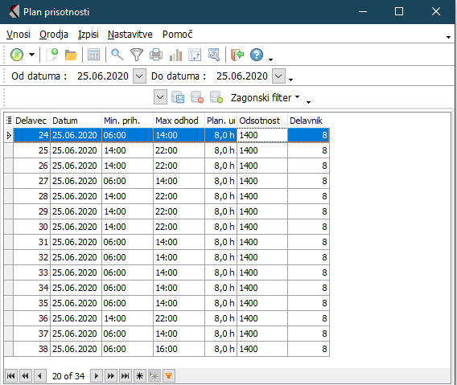Open the Vnosi menu

tap(19, 35)
